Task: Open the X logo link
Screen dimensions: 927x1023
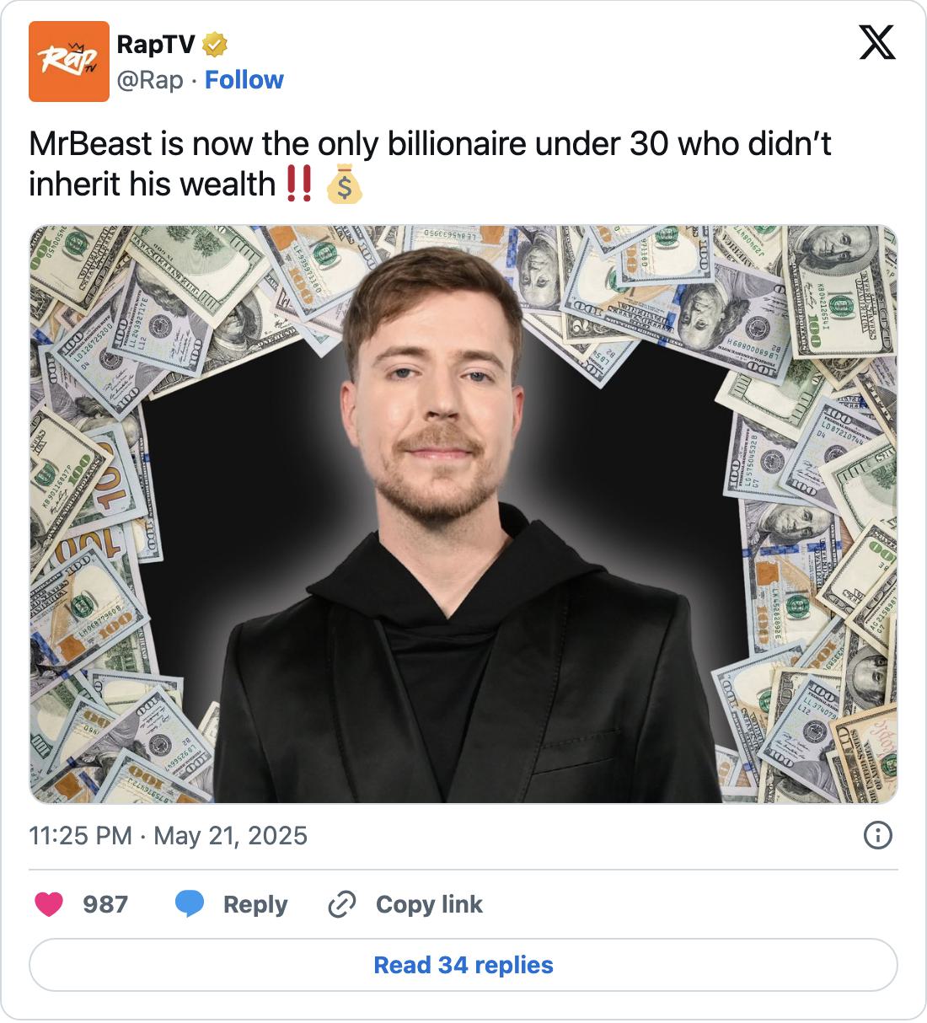Action: (876, 41)
